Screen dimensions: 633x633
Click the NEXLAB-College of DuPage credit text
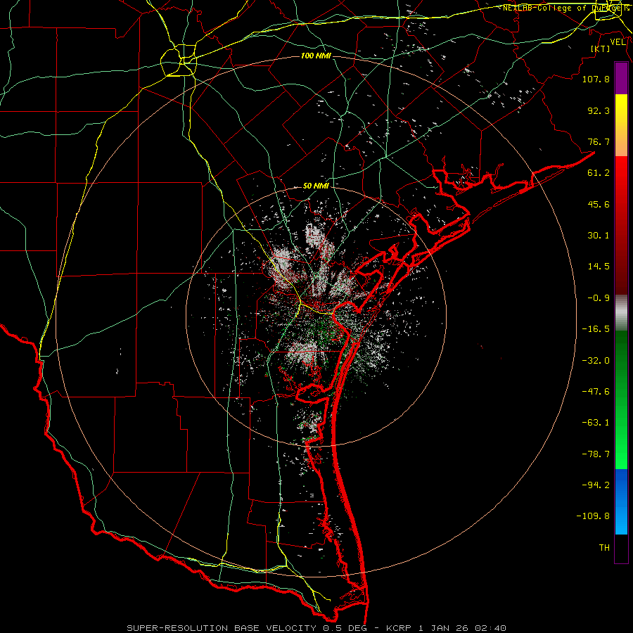pyautogui.click(x=565, y=8)
